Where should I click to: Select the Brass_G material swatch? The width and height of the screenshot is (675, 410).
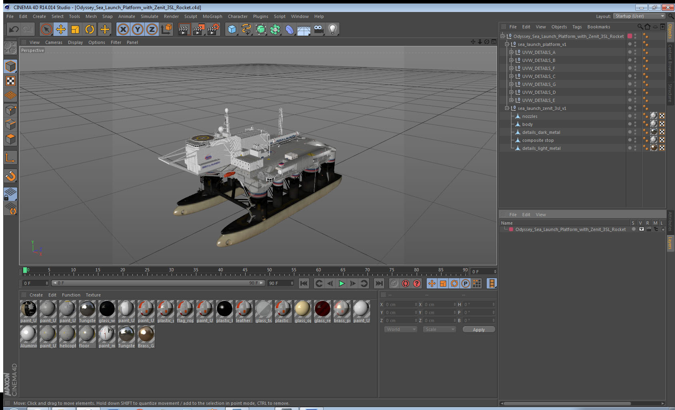point(146,336)
